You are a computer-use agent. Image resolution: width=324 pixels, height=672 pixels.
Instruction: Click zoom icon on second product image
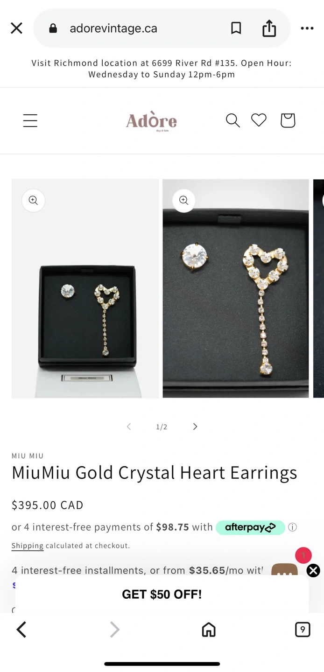coord(184,200)
